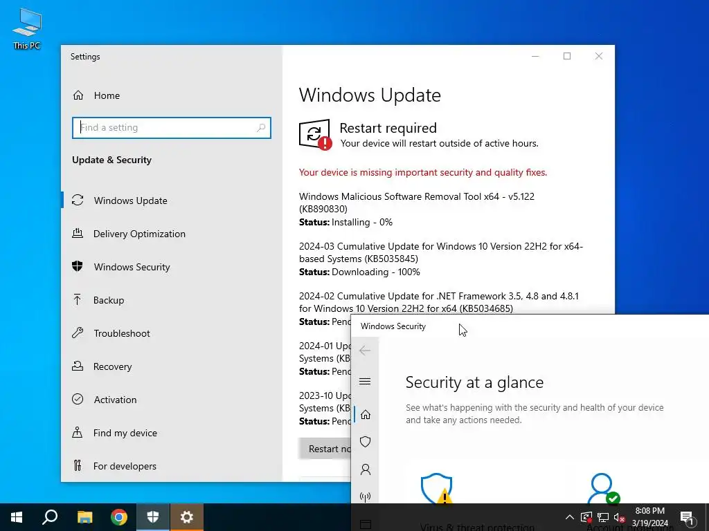709x531 pixels.
Task: Open Account protection person icon in sidebar
Action: pos(366,469)
